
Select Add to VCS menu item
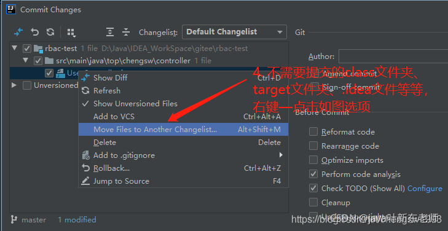tap(183, 117)
